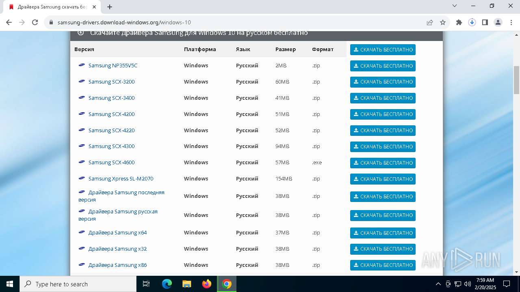Viewport: 520px width, 292px height.
Task: Go back to the previous page
Action: (x=9, y=22)
